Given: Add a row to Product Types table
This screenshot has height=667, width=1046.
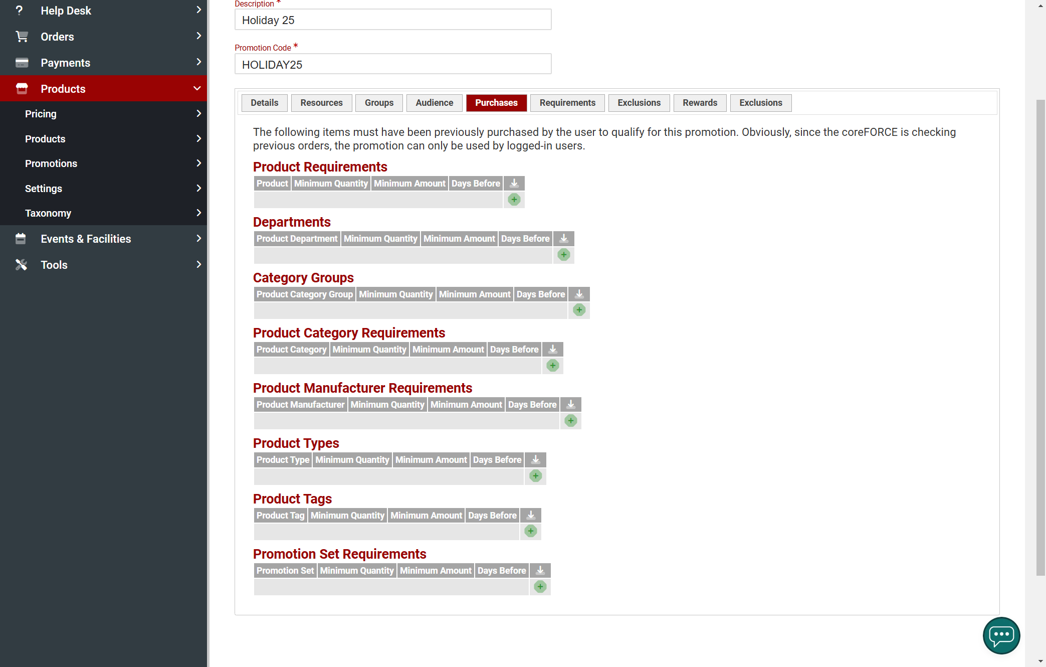Looking at the screenshot, I should (535, 476).
